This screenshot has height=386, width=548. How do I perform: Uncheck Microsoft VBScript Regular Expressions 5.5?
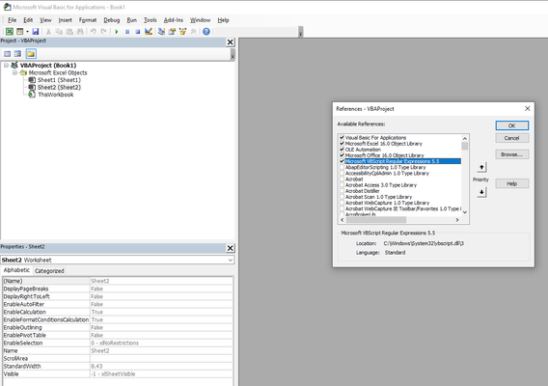coord(342,161)
